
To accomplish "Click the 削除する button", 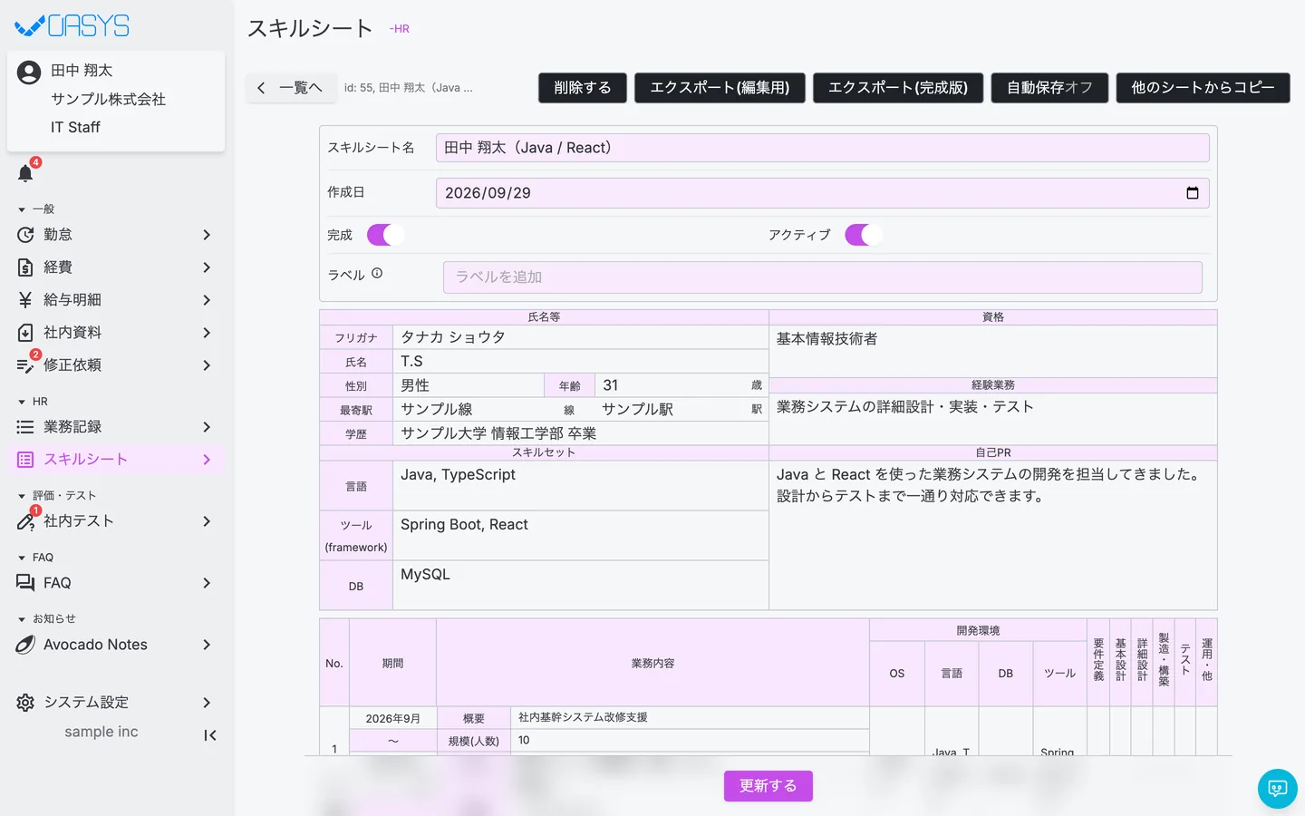I will click(x=583, y=88).
